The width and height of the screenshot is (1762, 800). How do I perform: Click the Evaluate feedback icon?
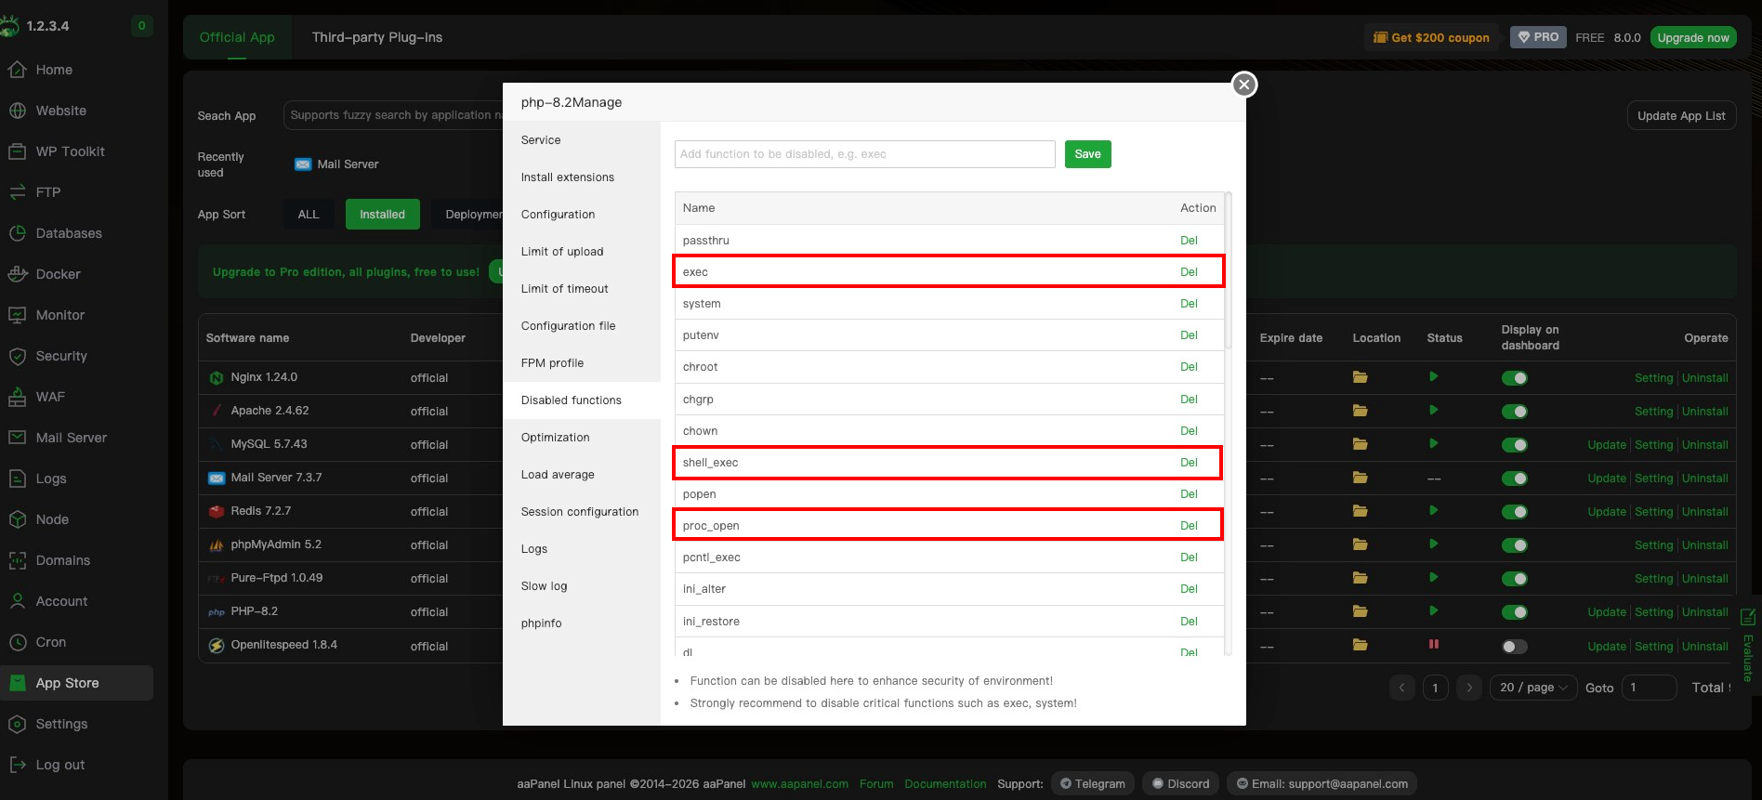[1747, 618]
